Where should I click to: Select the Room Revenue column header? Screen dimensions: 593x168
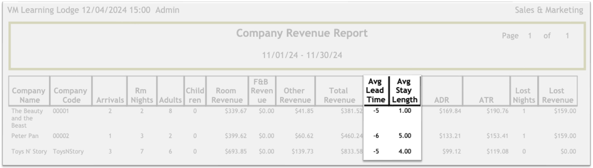click(227, 95)
